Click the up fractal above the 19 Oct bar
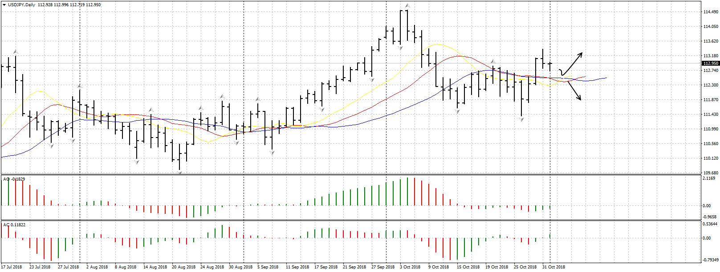The image size is (720, 272). coord(493,61)
